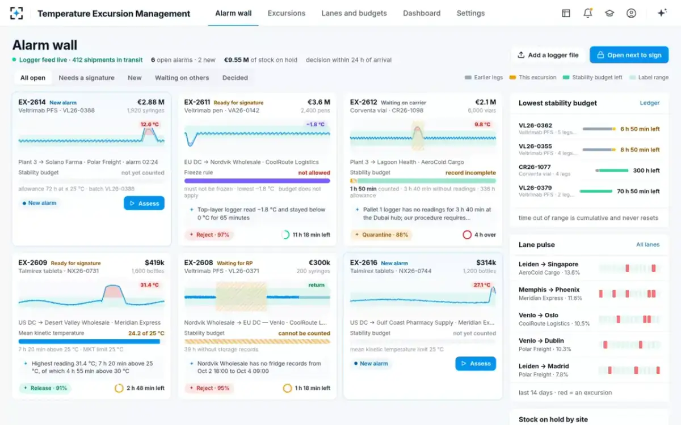Viewport: 681px width, 425px height.
Task: Click the red ring beside 4 h over
Action: (467, 235)
